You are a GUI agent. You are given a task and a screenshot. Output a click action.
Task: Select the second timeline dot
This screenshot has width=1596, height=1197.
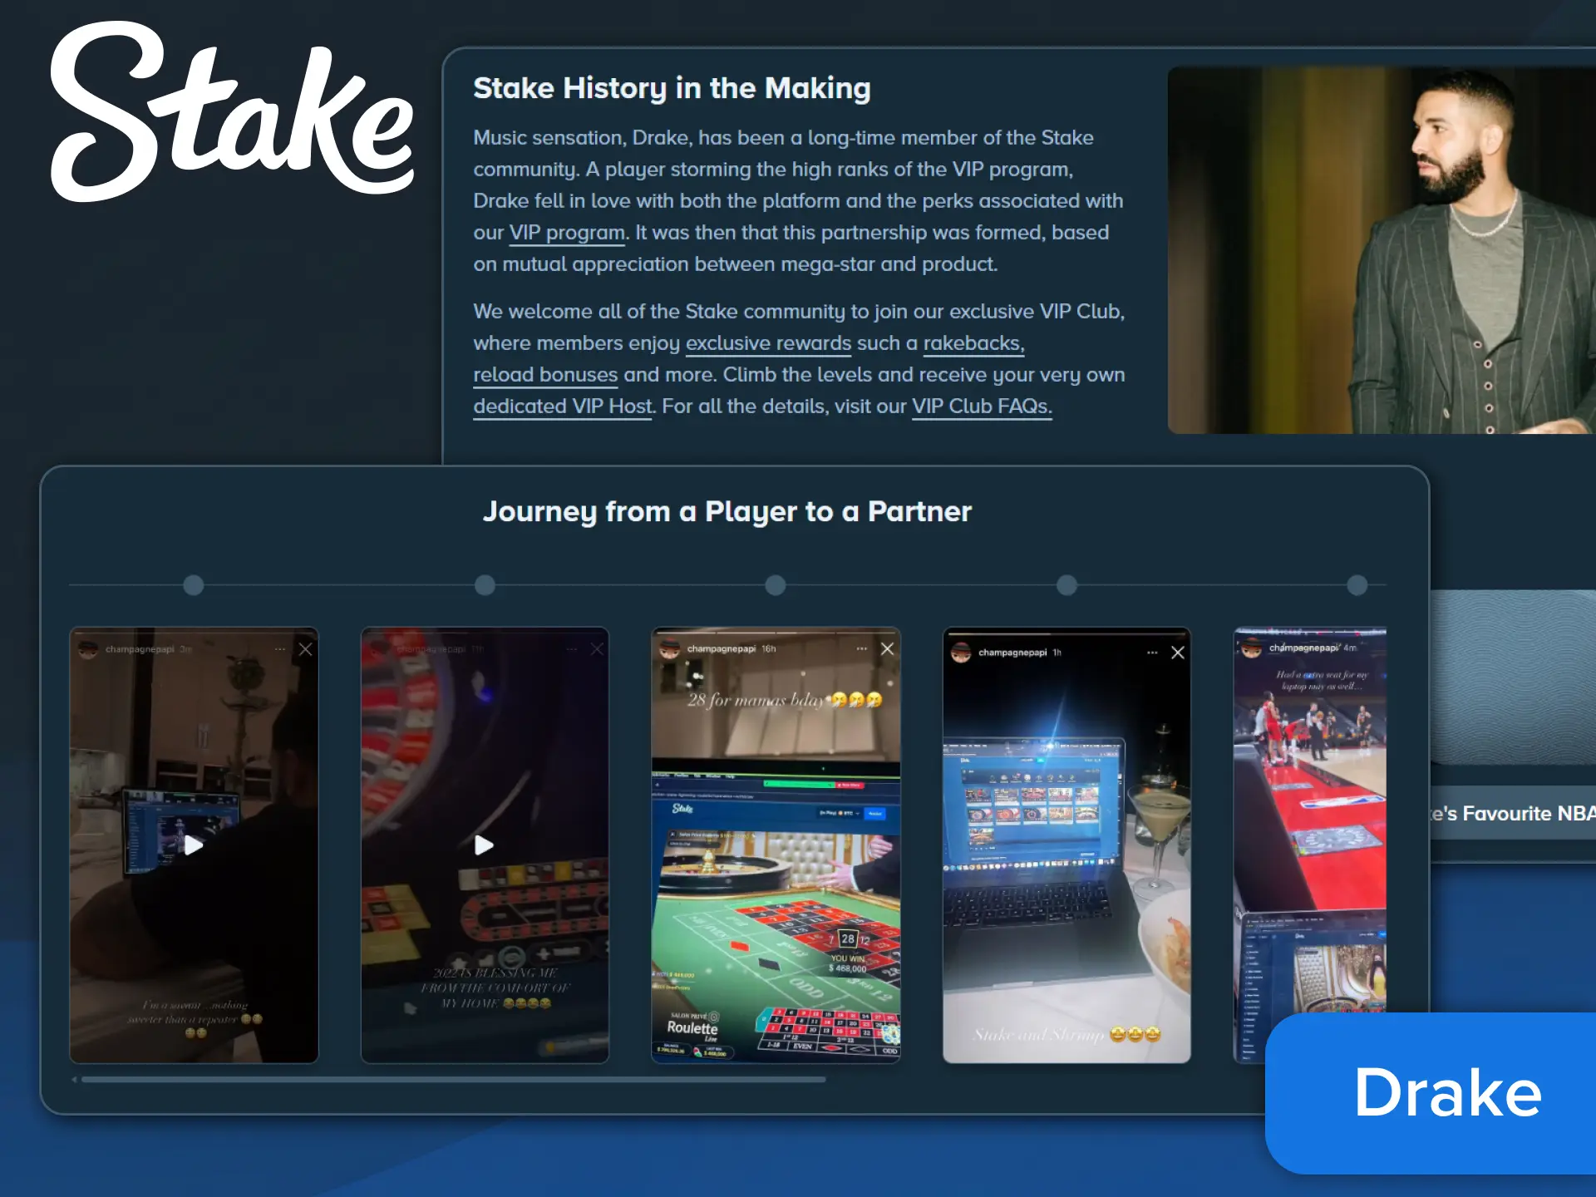pos(485,585)
